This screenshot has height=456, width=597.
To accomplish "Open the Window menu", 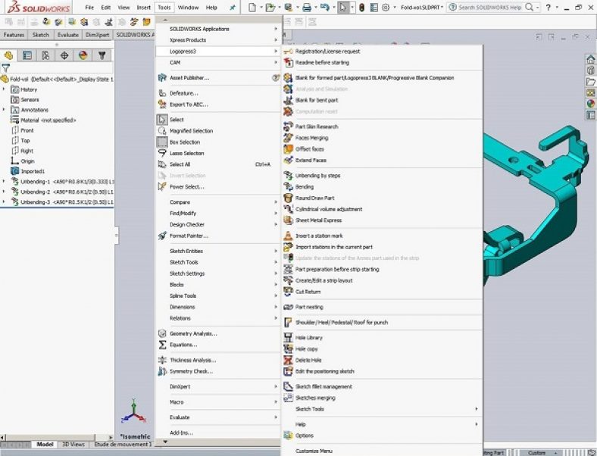I will pos(189,7).
